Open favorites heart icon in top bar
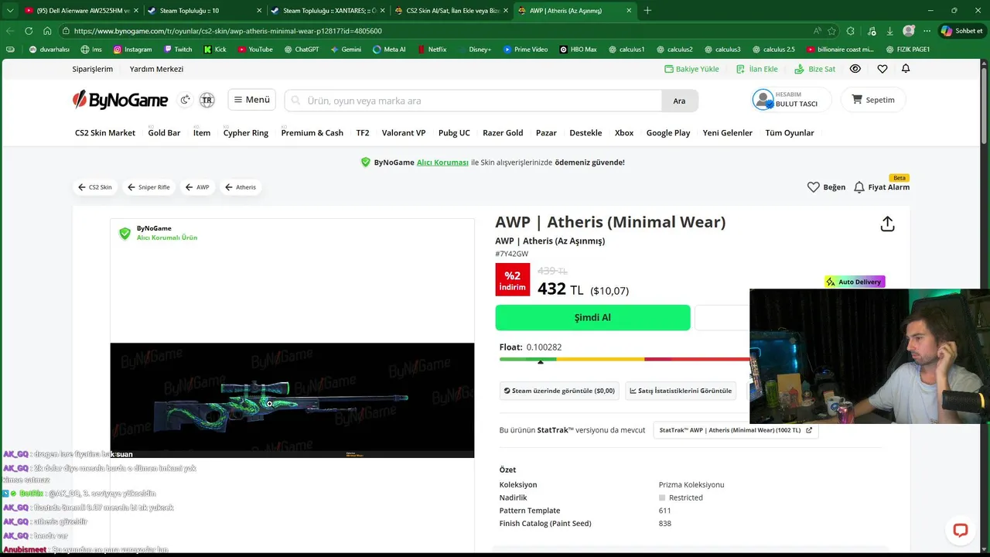This screenshot has width=990, height=557. coord(882,69)
